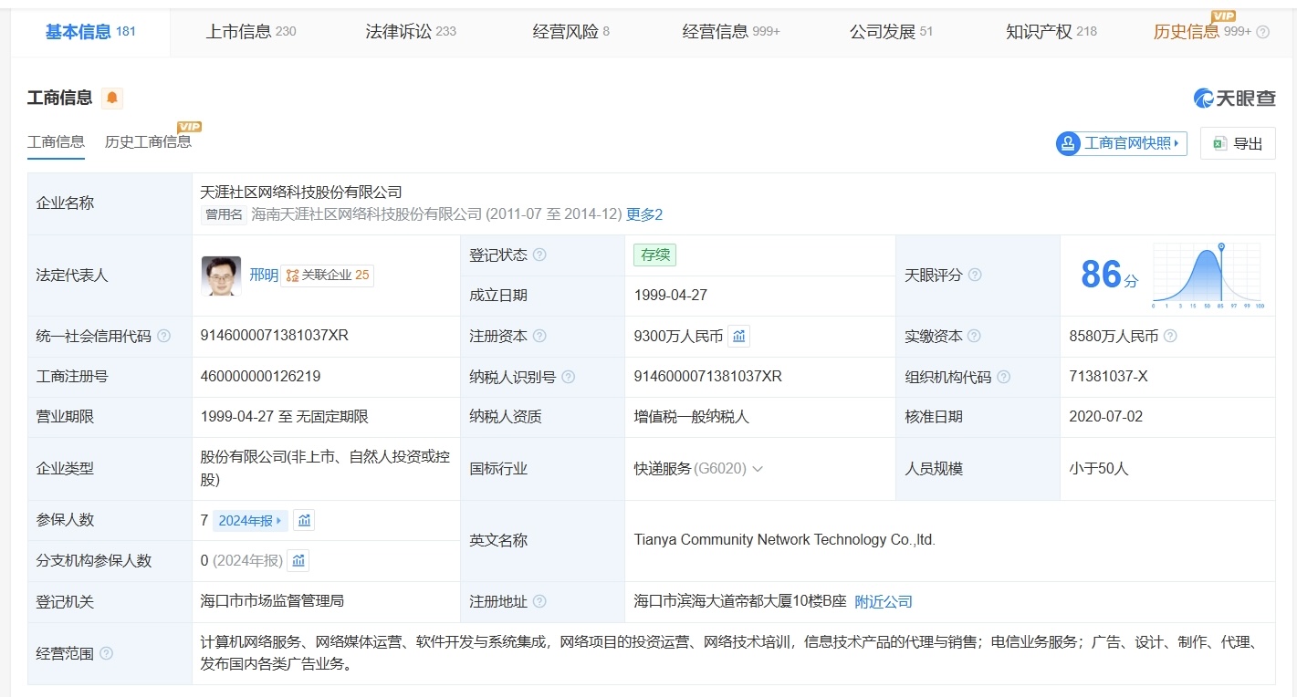
Task: Click establishment date 1999-04-27
Action: tap(671, 296)
